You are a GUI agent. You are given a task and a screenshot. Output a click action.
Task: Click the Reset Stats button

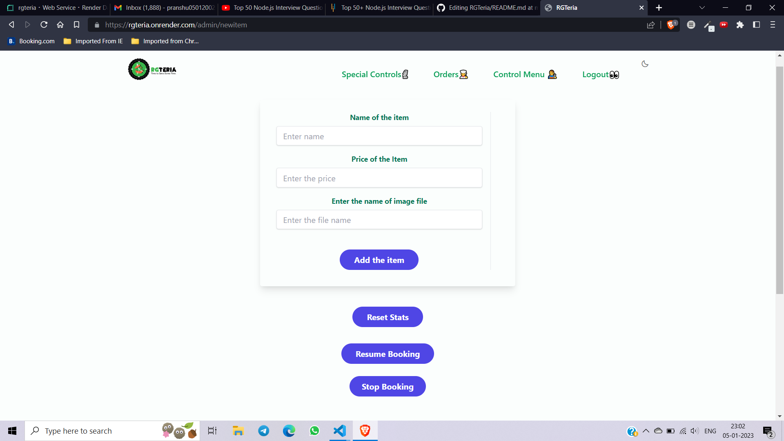pos(387,317)
